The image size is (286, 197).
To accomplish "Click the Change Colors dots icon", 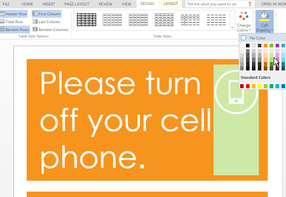I will click(x=244, y=16).
